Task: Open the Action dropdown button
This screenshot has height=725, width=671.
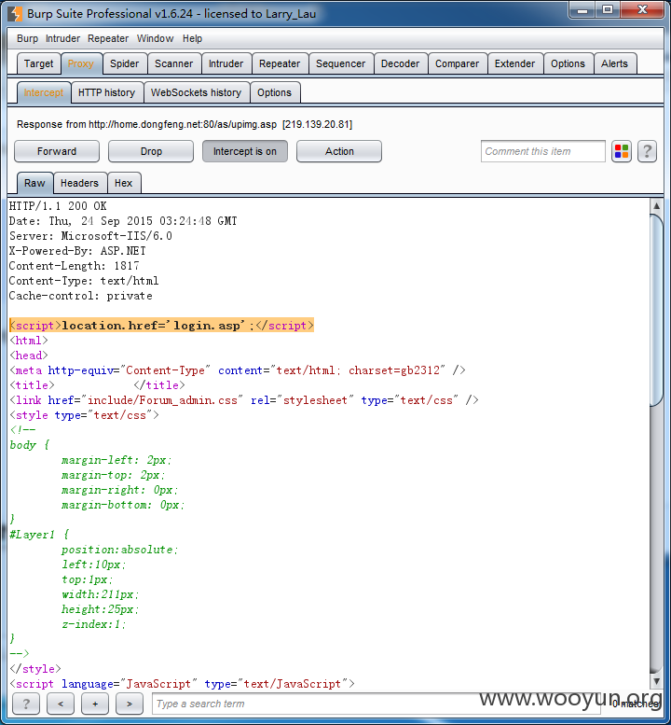Action: pyautogui.click(x=339, y=151)
